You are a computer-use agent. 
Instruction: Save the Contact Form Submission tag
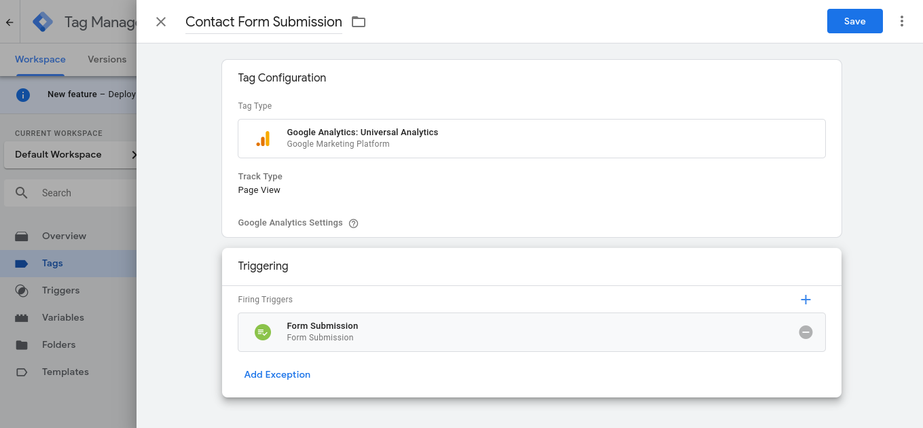pos(854,21)
